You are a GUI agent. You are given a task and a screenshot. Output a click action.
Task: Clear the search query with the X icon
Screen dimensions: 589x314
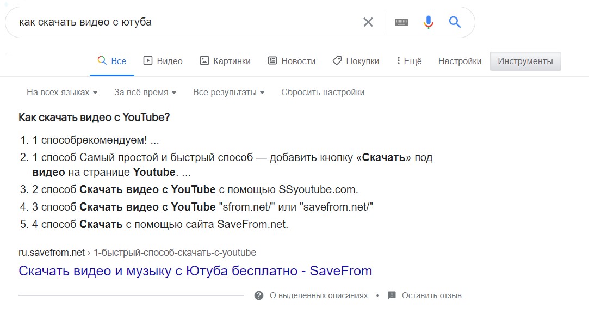(368, 22)
